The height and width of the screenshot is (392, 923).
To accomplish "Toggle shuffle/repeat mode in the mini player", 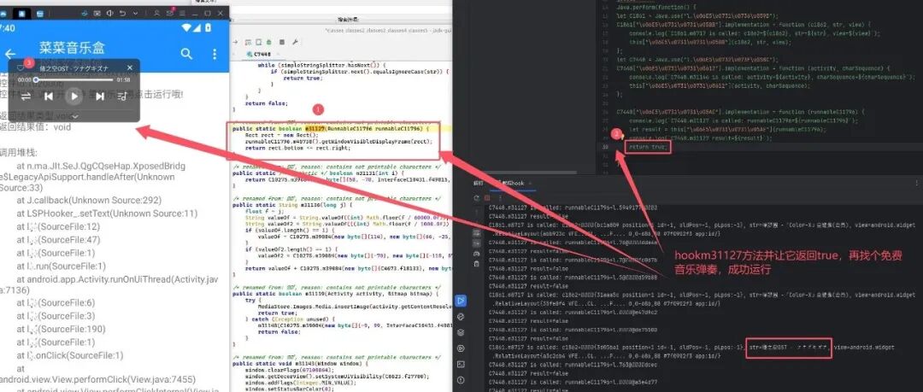I will [26, 96].
